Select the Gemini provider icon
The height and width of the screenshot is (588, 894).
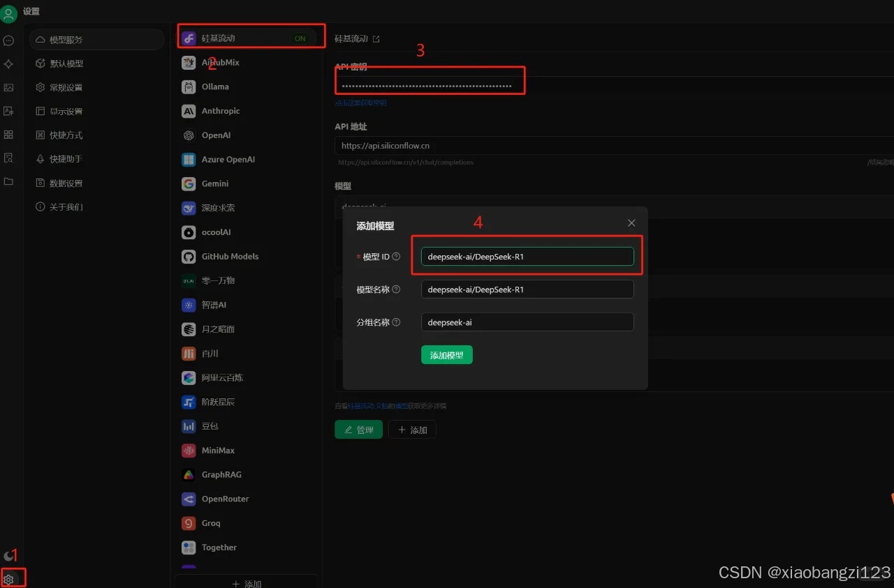pos(189,184)
